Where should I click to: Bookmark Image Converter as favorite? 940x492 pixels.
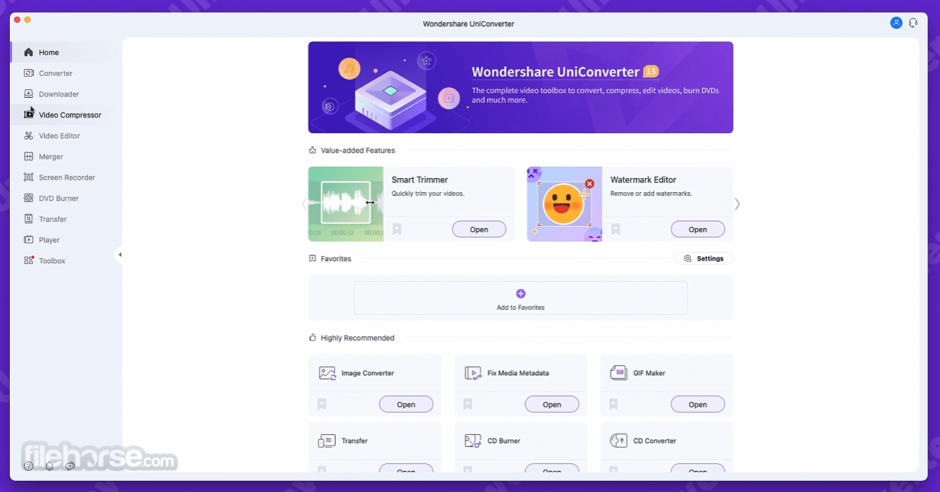point(322,404)
